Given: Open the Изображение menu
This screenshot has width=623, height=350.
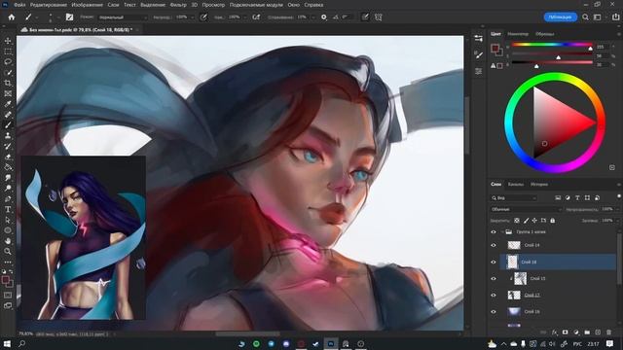Looking at the screenshot, I should point(87,5).
